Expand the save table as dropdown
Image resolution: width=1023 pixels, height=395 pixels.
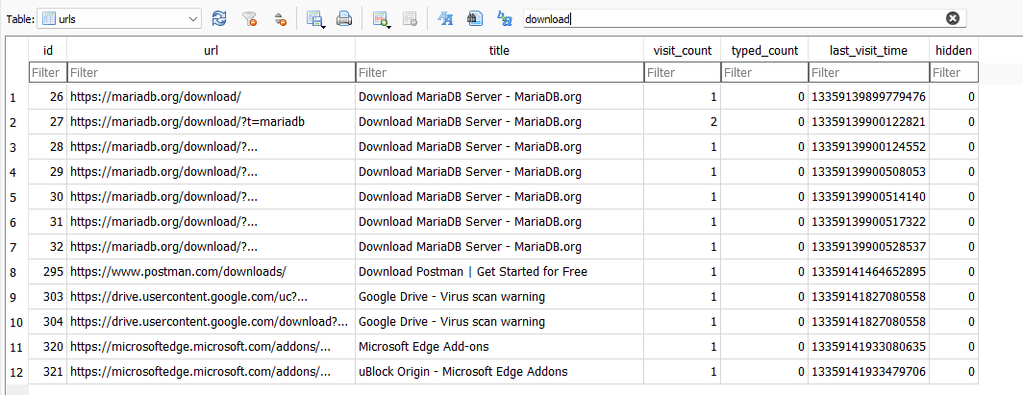(324, 26)
